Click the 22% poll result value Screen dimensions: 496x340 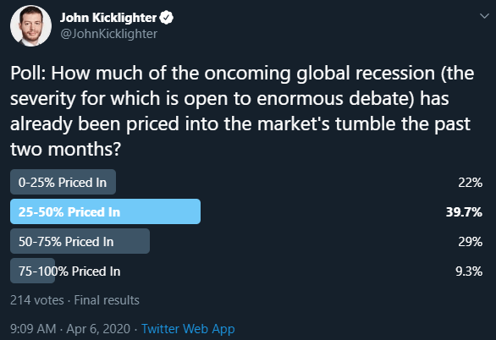pos(470,183)
